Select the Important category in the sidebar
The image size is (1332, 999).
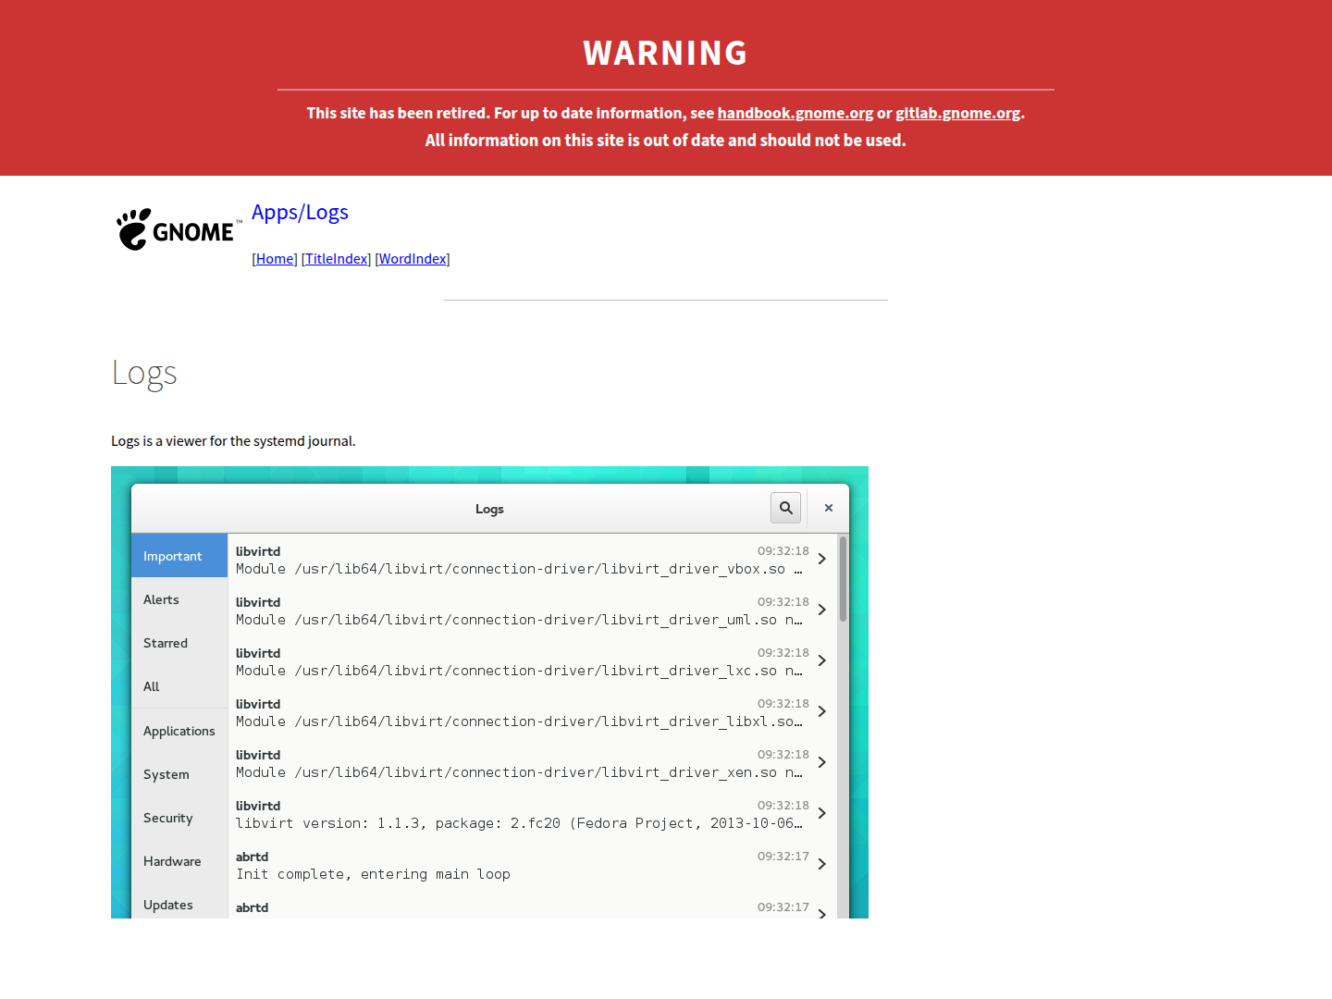point(179,556)
